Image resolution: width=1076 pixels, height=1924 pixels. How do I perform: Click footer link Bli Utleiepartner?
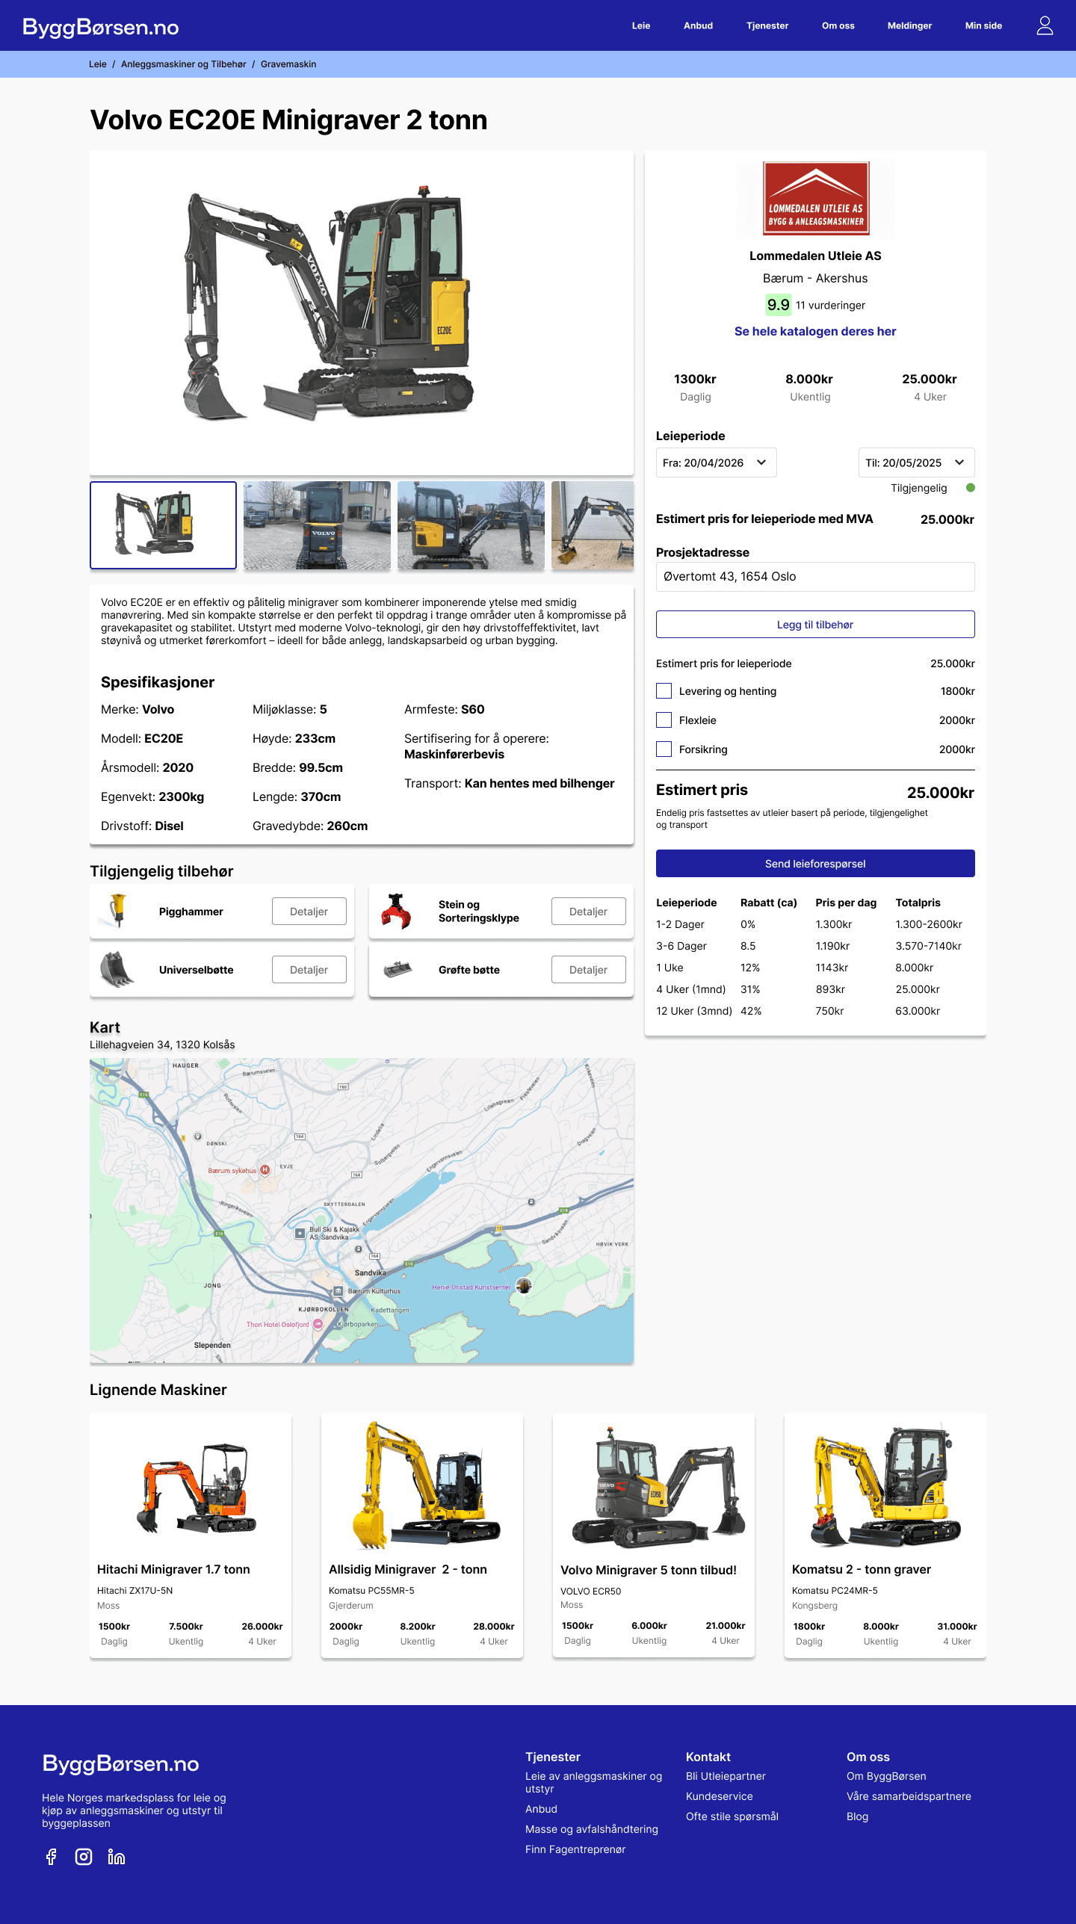[726, 1776]
